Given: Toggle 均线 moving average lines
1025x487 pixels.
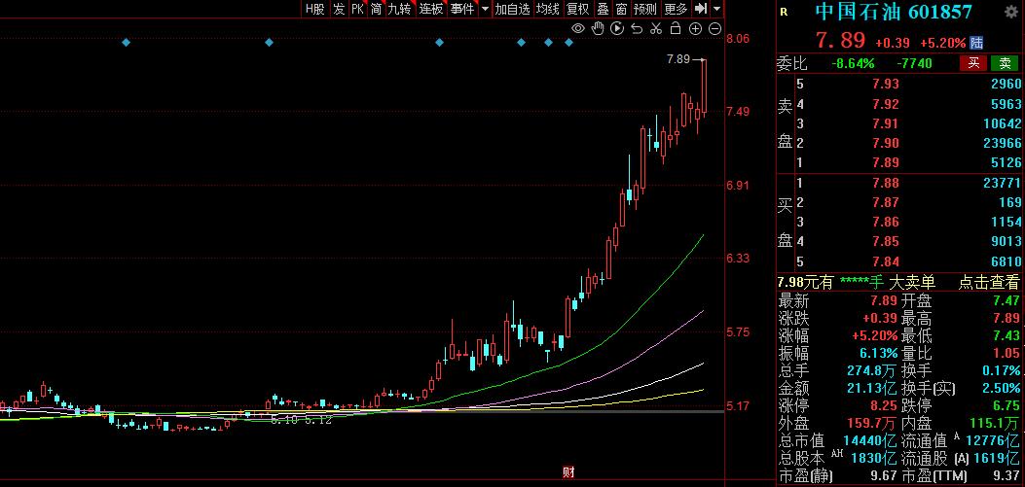Looking at the screenshot, I should 548,9.
